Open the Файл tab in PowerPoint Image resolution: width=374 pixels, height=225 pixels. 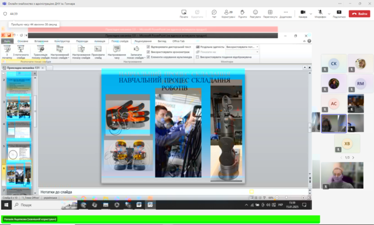pos(7,41)
